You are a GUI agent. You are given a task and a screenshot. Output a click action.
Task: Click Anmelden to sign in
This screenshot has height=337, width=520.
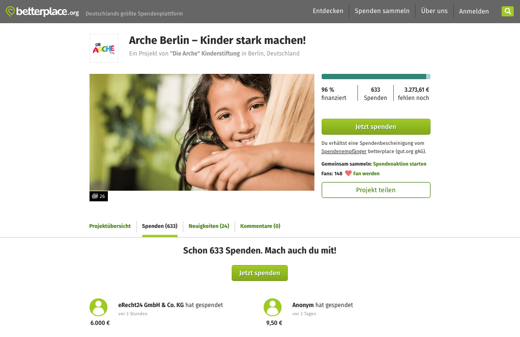coord(474,11)
